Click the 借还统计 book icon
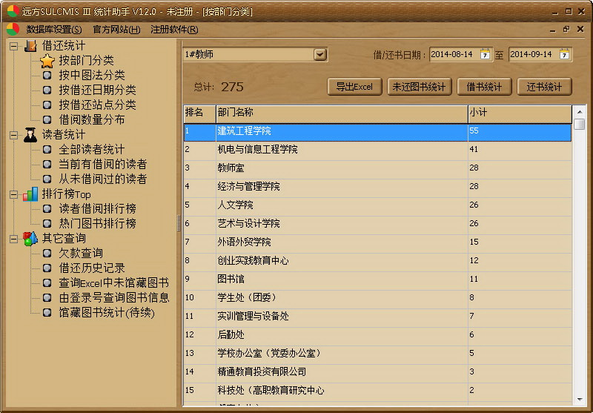The height and width of the screenshot is (413, 593). [30, 46]
